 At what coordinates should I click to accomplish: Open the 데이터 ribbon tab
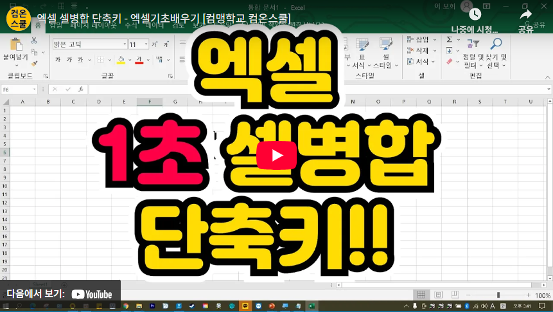155,26
